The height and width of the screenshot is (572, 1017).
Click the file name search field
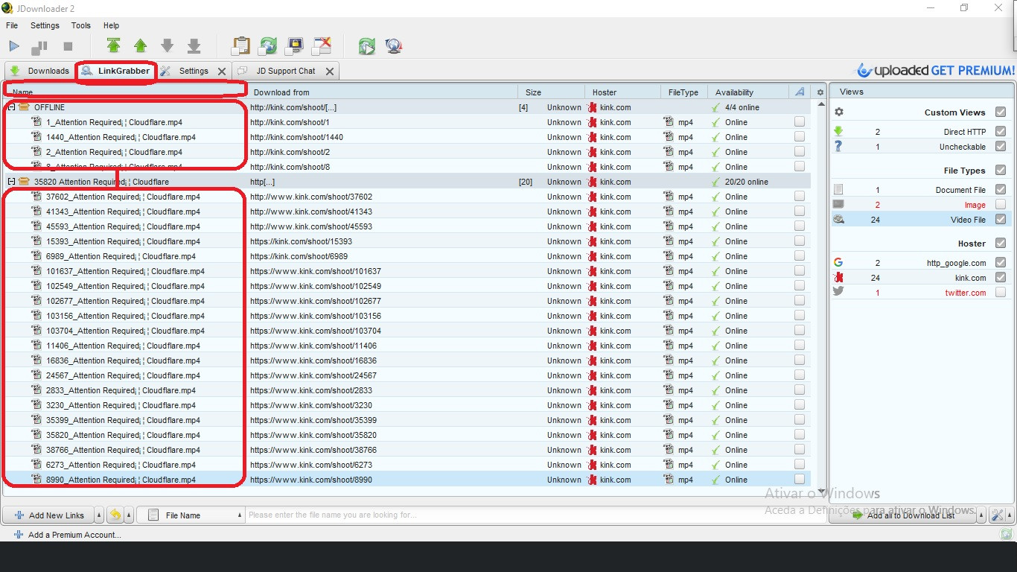coord(535,515)
